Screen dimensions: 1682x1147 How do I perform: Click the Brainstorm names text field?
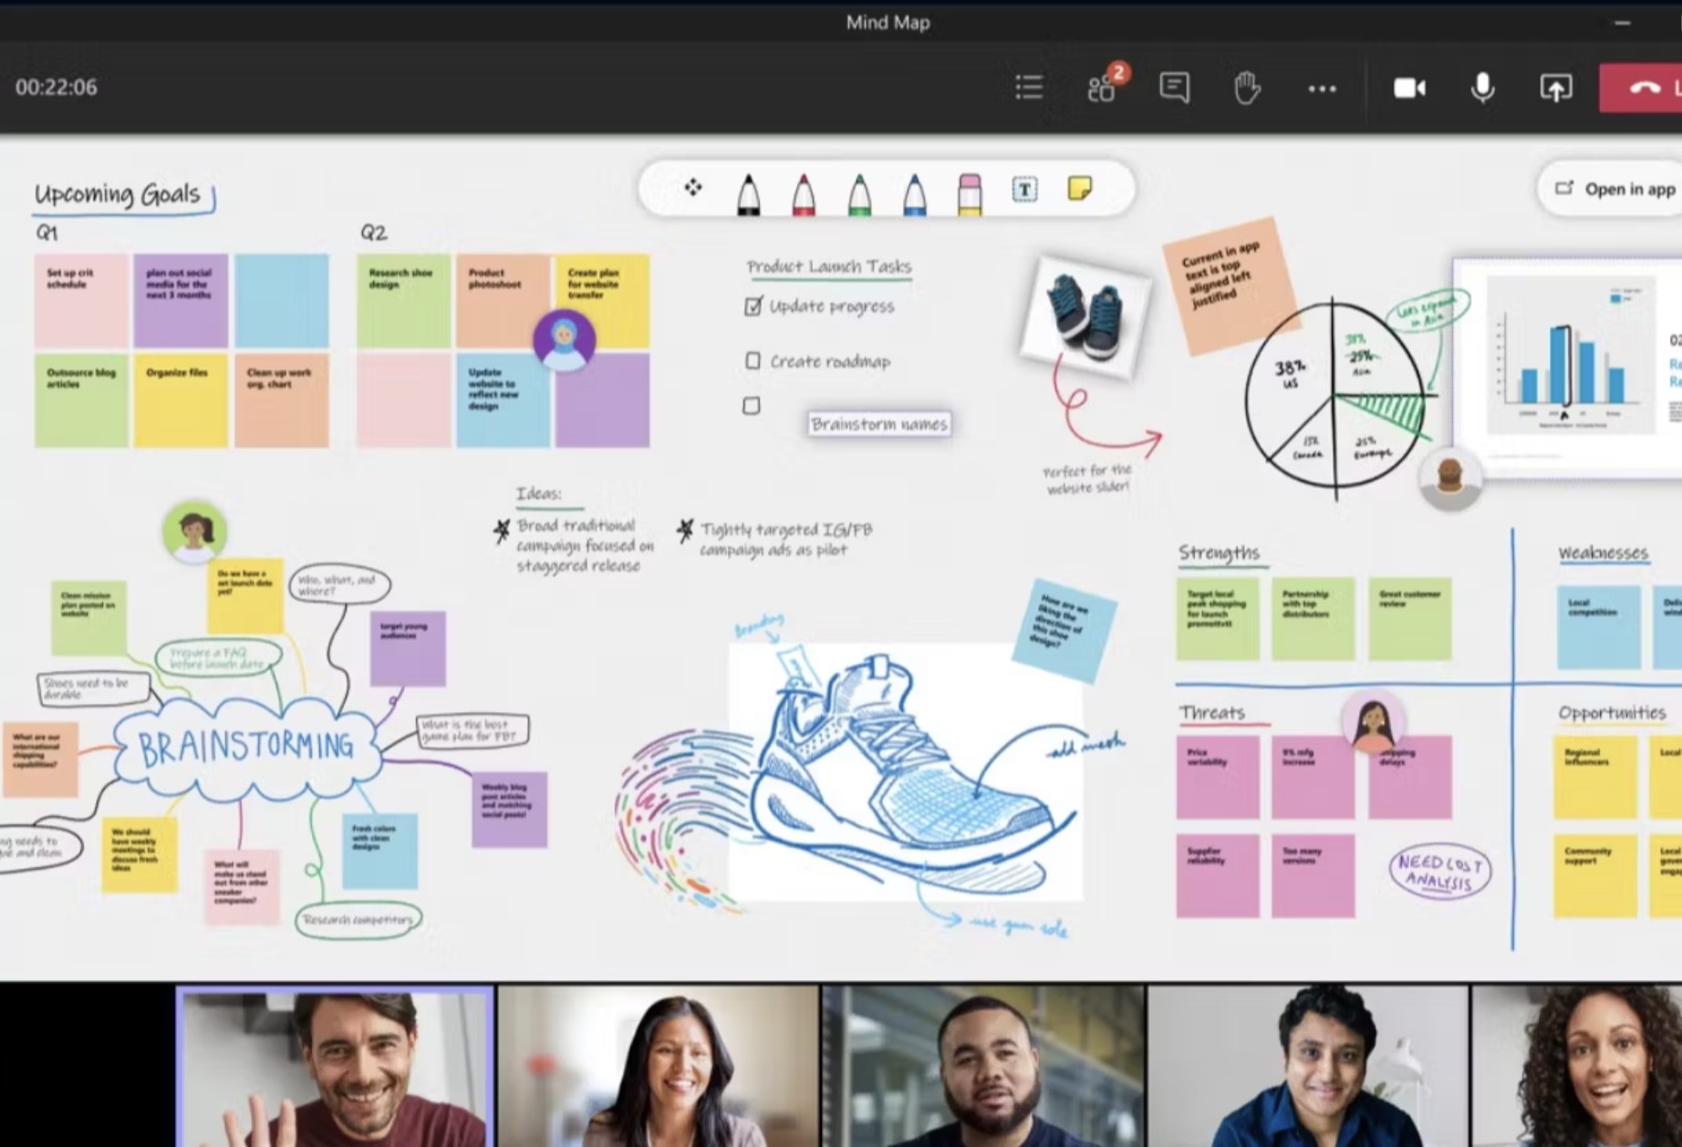click(x=878, y=424)
